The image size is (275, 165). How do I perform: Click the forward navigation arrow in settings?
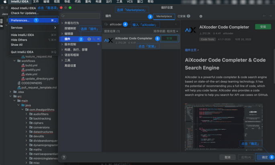(x=270, y=16)
